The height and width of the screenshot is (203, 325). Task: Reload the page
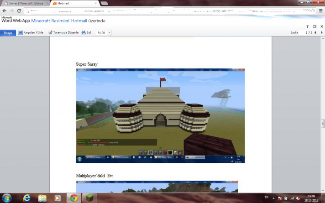19,11
